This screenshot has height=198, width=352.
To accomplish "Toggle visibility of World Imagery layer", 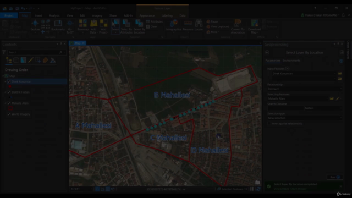I will pyautogui.click(x=9, y=114).
